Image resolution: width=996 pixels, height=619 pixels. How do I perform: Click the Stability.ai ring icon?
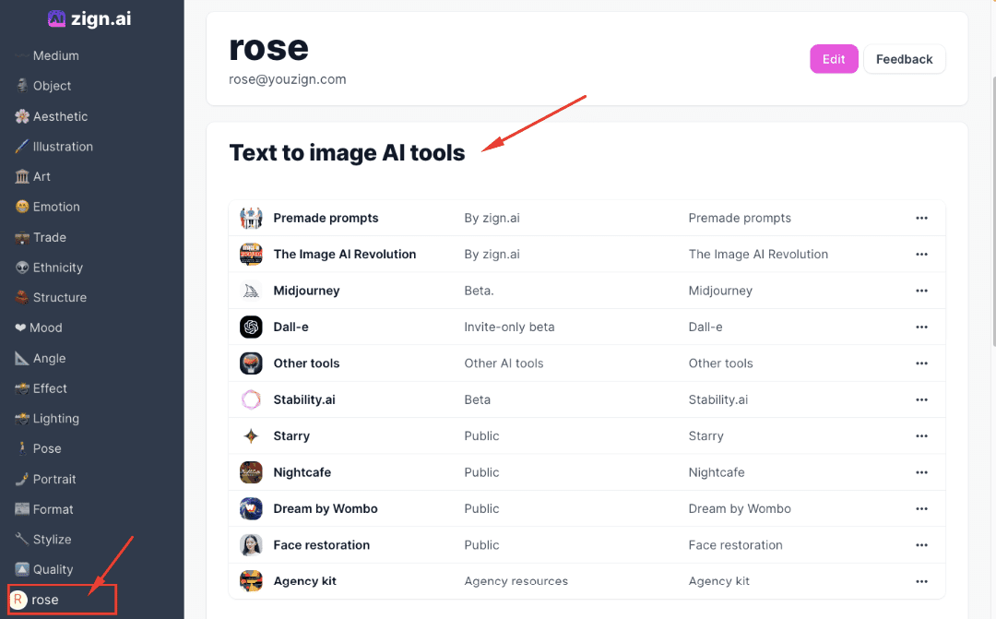coord(251,399)
